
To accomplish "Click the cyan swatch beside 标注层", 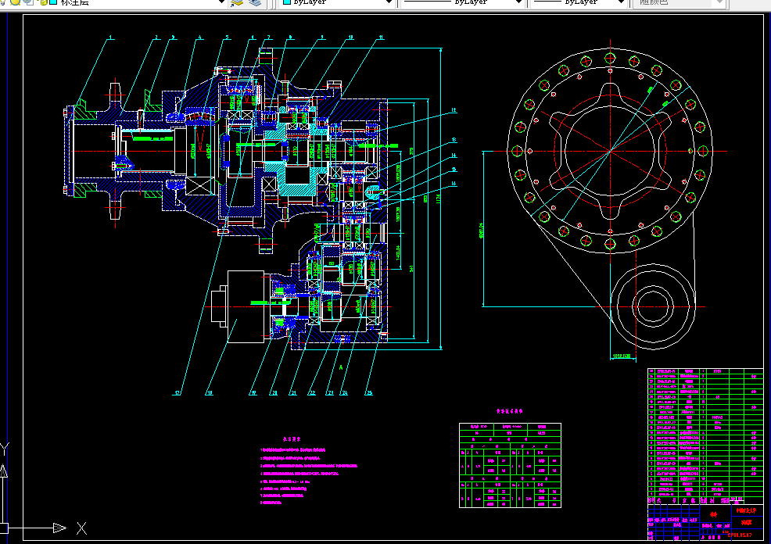I will pyautogui.click(x=53, y=2).
